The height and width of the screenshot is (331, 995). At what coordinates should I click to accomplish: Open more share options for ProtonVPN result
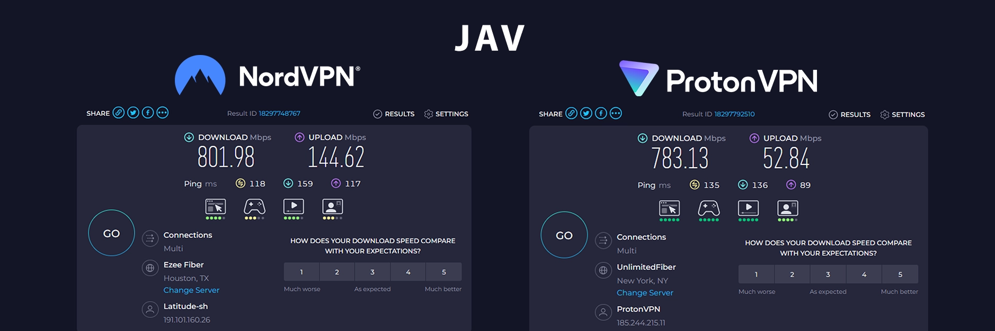click(616, 113)
